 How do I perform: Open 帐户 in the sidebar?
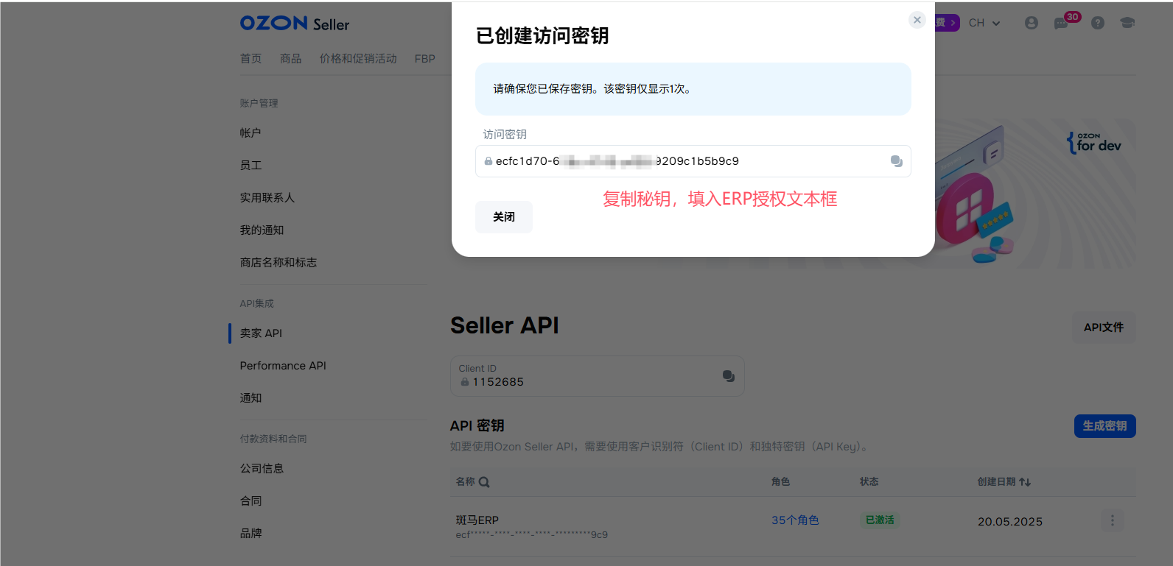[251, 133]
